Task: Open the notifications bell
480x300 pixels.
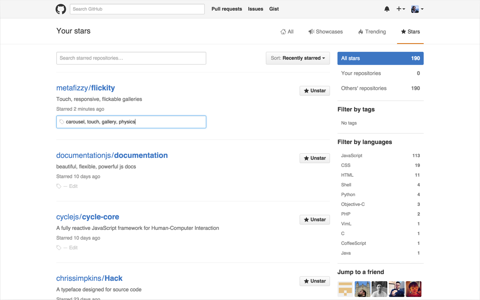Action: tap(387, 9)
